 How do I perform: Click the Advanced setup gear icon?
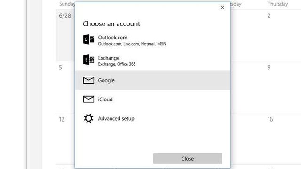click(x=88, y=118)
